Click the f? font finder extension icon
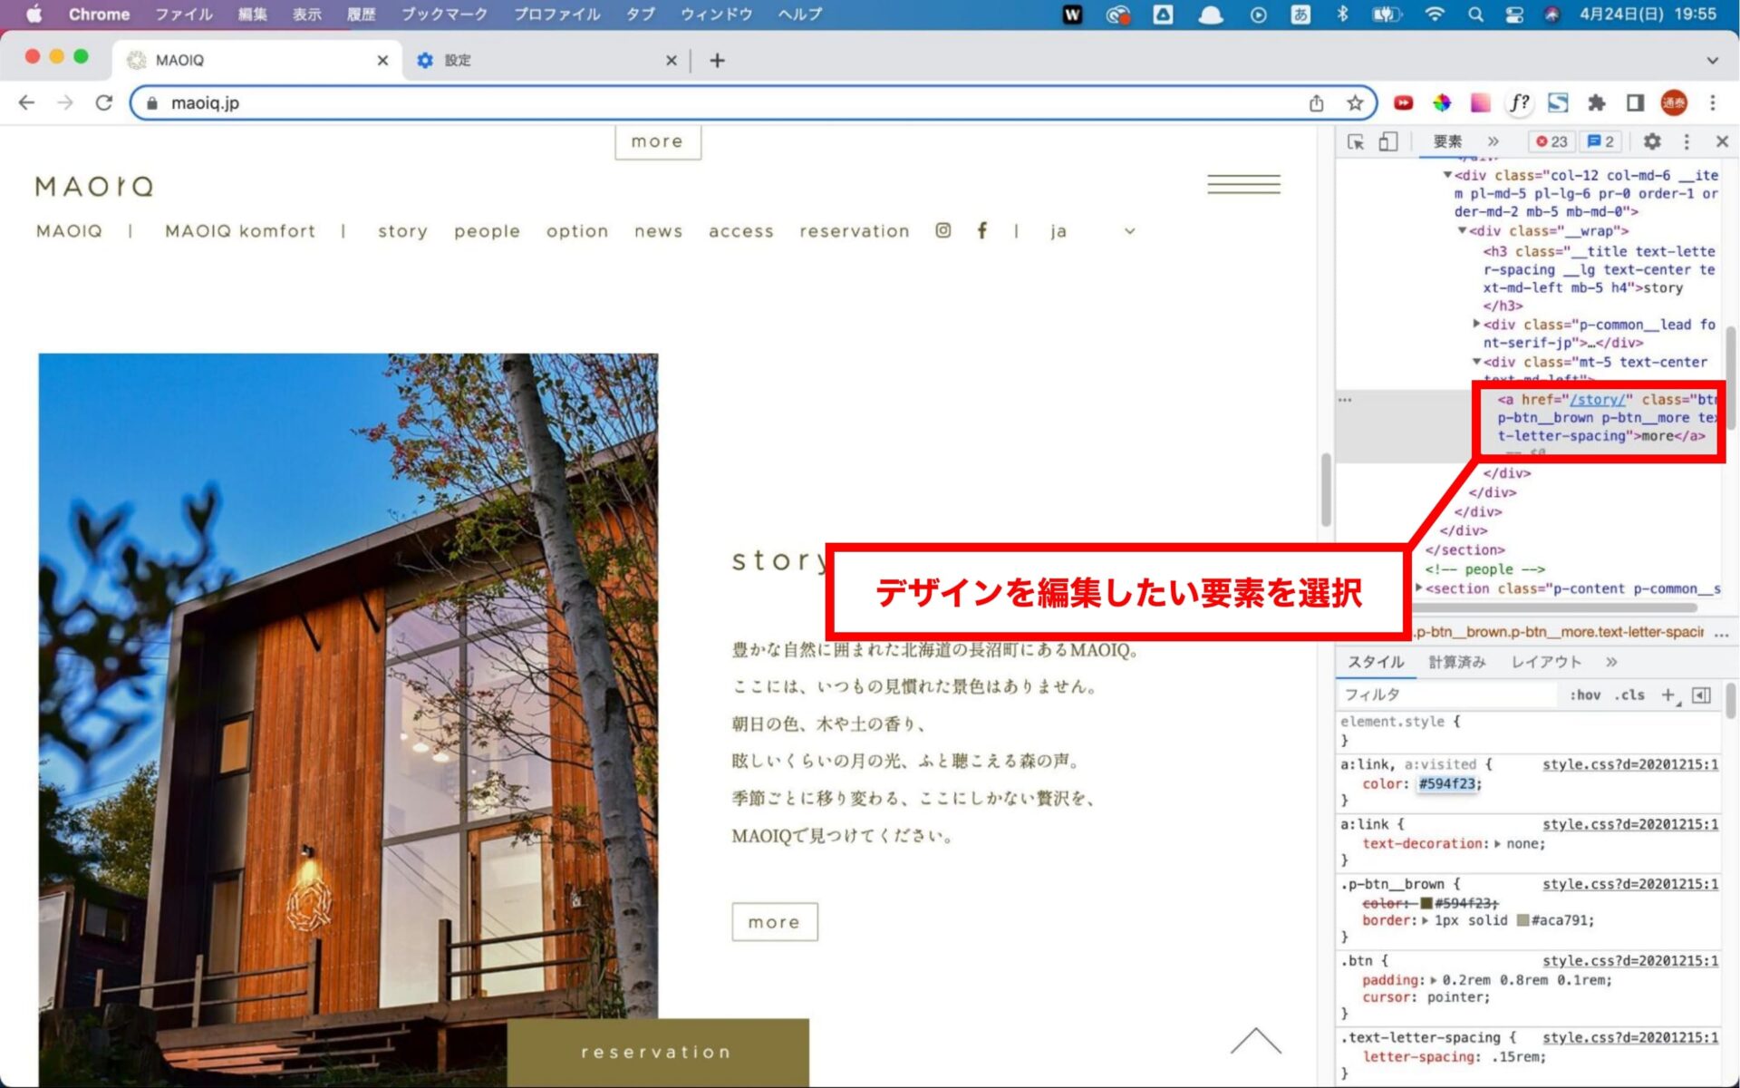Viewport: 1740px width, 1088px height. coord(1519,102)
